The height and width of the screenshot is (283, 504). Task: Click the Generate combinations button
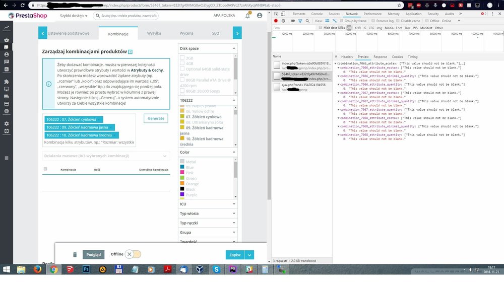point(156,118)
